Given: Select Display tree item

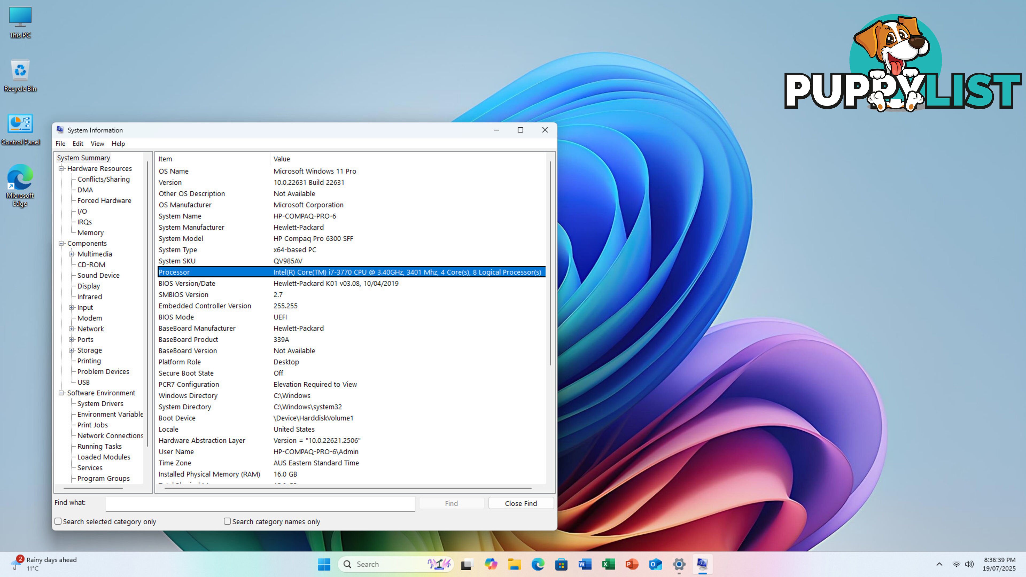Looking at the screenshot, I should 88,286.
